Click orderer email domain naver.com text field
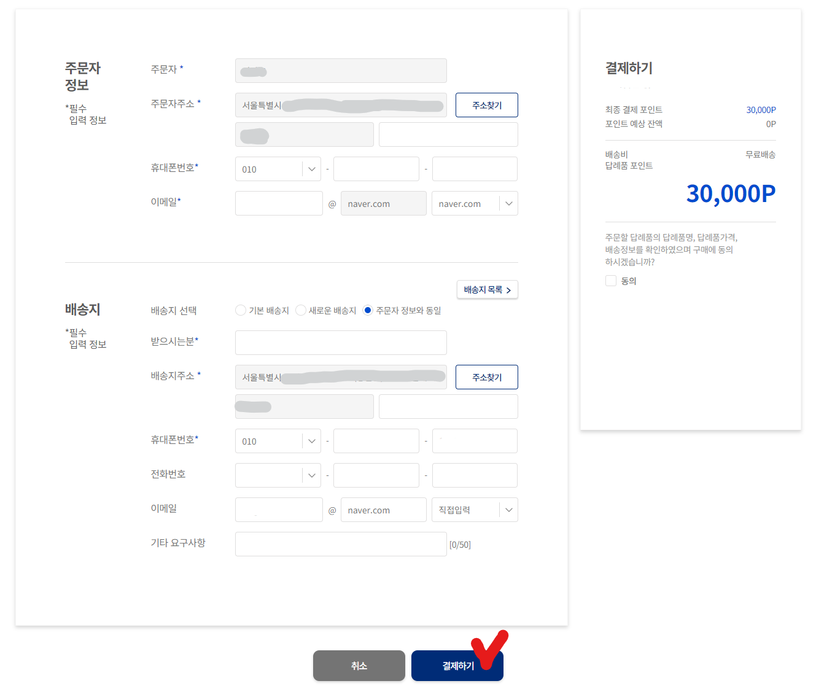Image resolution: width=816 pixels, height=697 pixels. pyautogui.click(x=384, y=203)
